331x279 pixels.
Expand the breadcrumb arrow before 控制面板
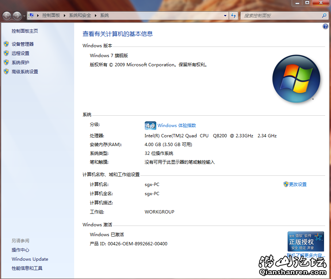click(x=38, y=15)
